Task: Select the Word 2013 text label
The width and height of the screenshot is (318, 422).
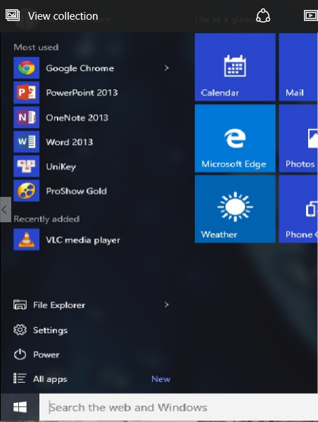Action: (x=70, y=142)
